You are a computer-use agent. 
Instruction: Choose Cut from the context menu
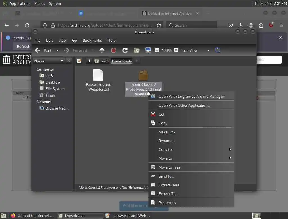point(191,114)
